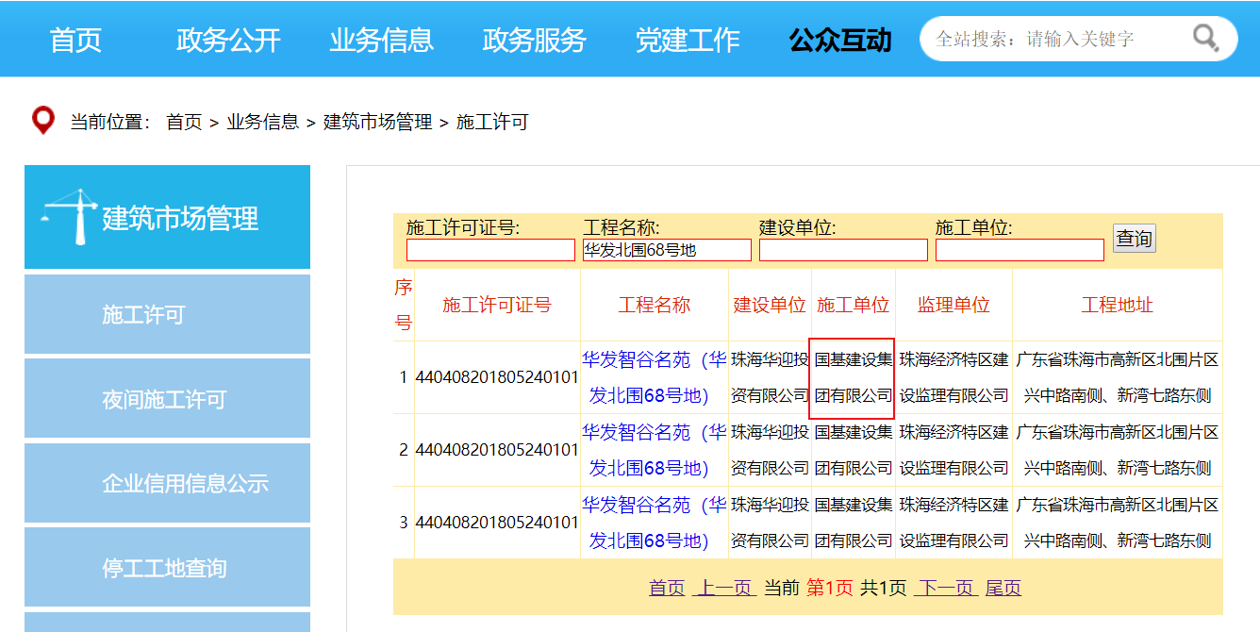The height and width of the screenshot is (632, 1260).
Task: Open the 公众互动 navigation menu
Action: tap(840, 40)
